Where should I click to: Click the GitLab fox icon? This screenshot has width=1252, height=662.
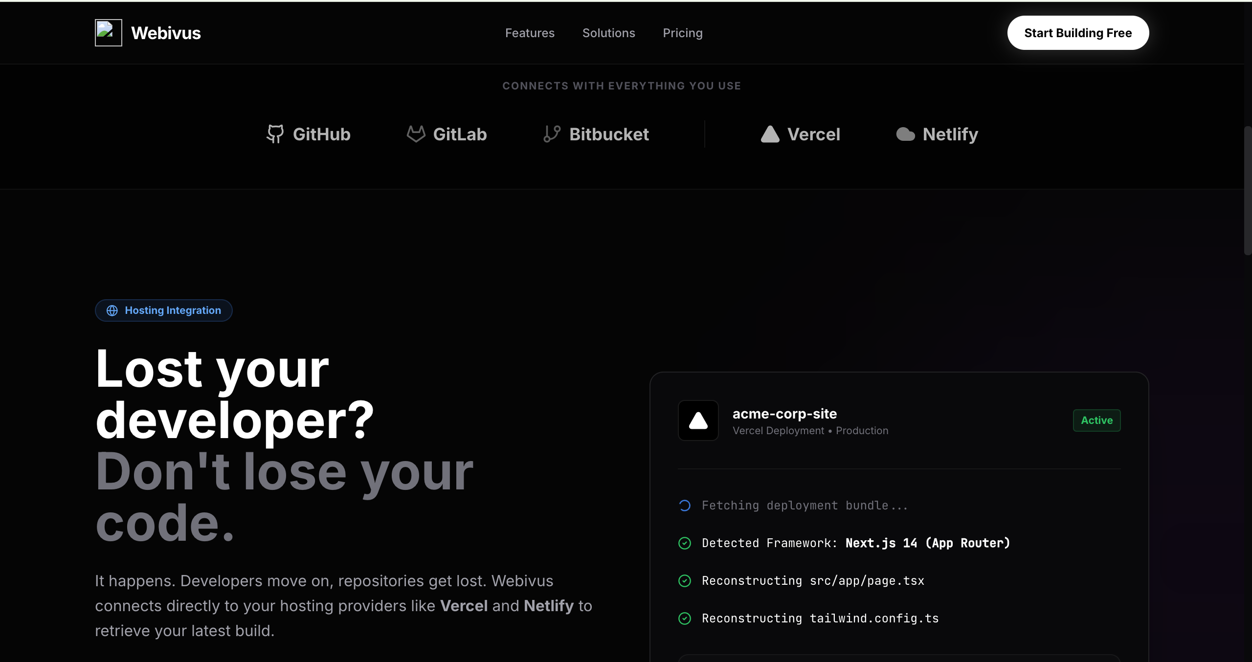(x=416, y=134)
